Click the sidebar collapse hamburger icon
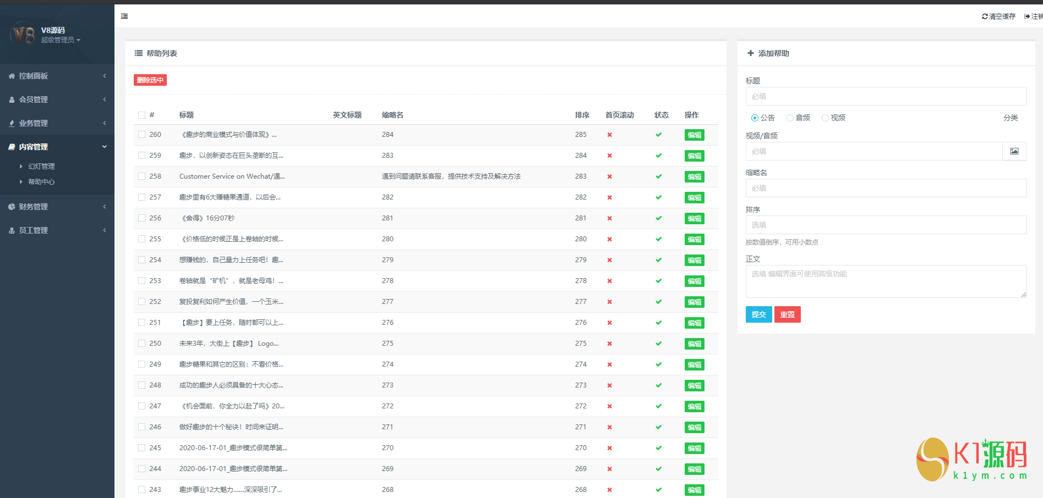This screenshot has width=1043, height=498. 124,16
